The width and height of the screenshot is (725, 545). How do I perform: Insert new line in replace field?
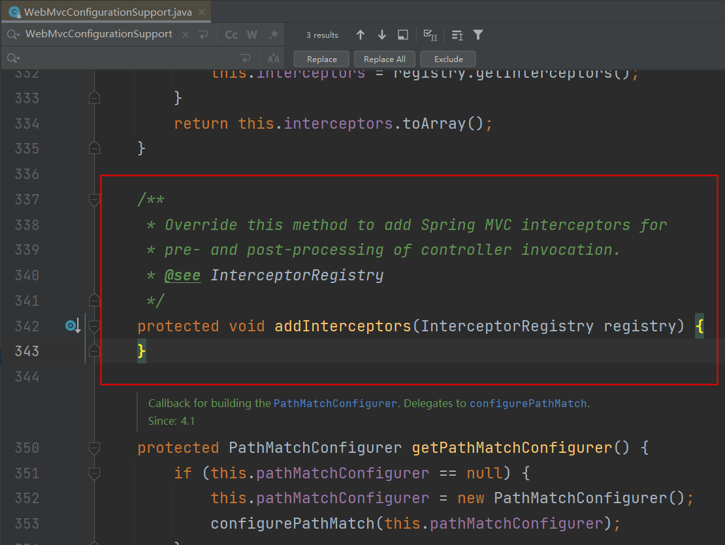(x=246, y=58)
